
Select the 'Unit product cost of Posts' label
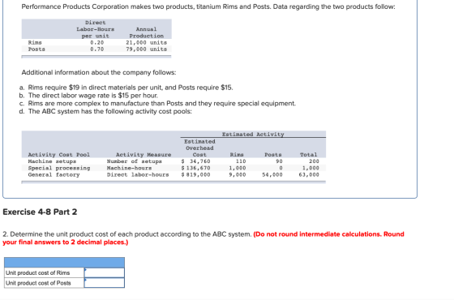pos(38,283)
